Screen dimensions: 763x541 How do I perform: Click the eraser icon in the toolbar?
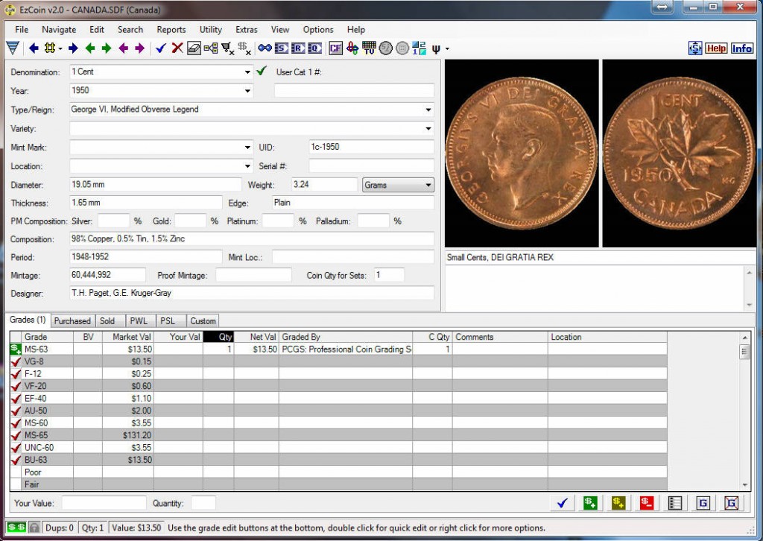[194, 48]
